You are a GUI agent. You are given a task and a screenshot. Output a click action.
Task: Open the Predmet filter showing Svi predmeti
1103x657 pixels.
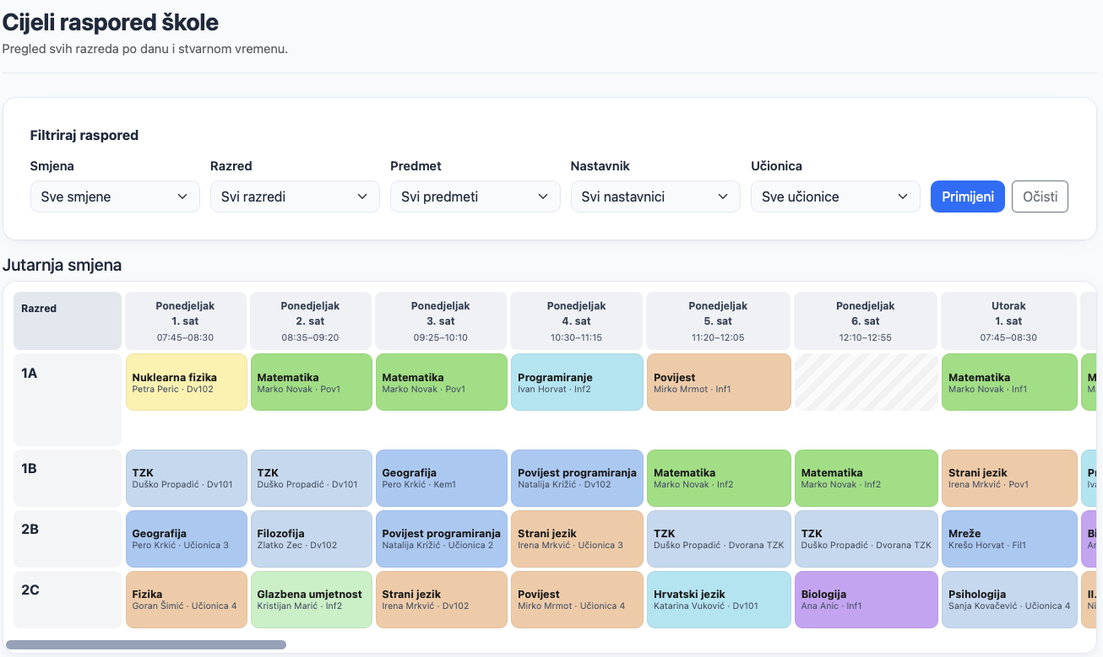click(475, 197)
